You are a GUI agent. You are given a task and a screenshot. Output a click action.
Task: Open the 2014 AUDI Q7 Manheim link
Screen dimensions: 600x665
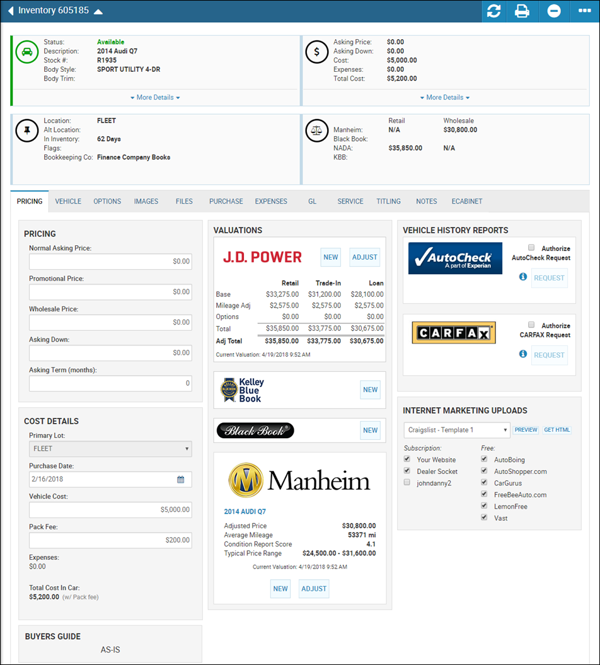[x=245, y=511]
